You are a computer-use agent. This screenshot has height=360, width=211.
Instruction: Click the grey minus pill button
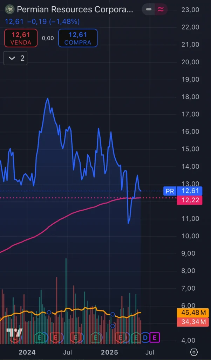(x=149, y=9)
